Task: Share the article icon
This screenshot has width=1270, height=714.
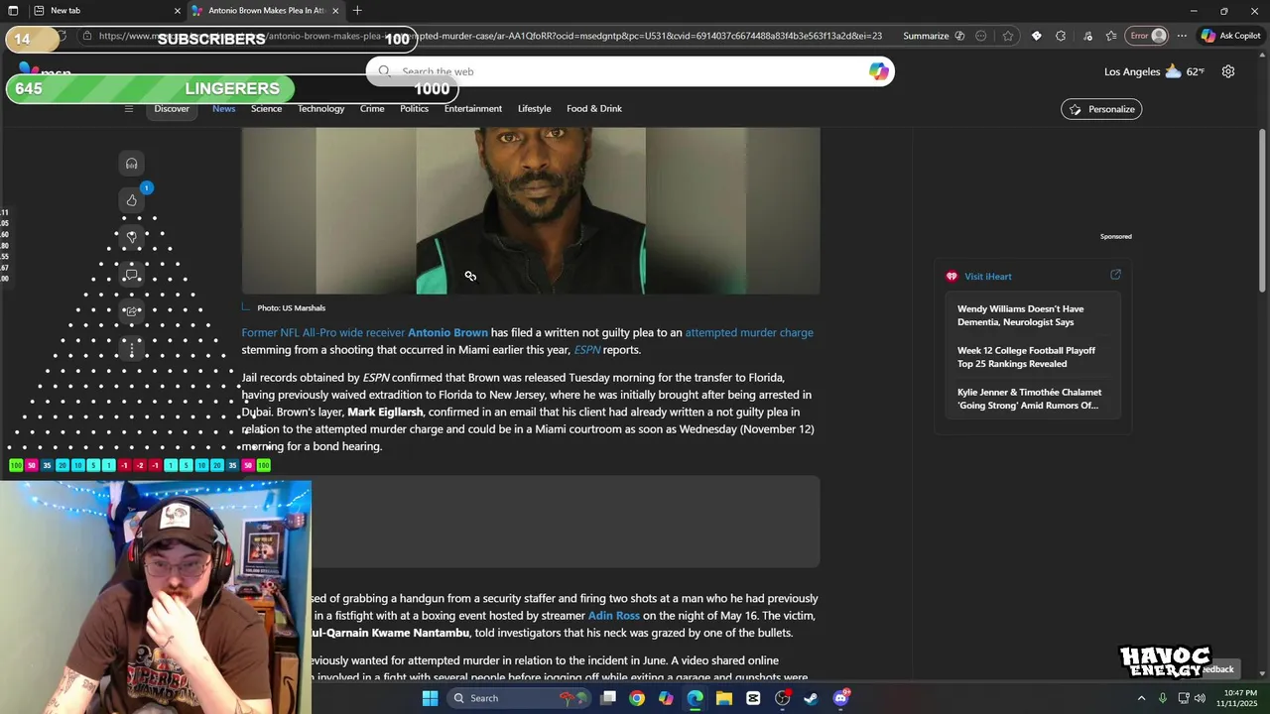Action: 131,311
